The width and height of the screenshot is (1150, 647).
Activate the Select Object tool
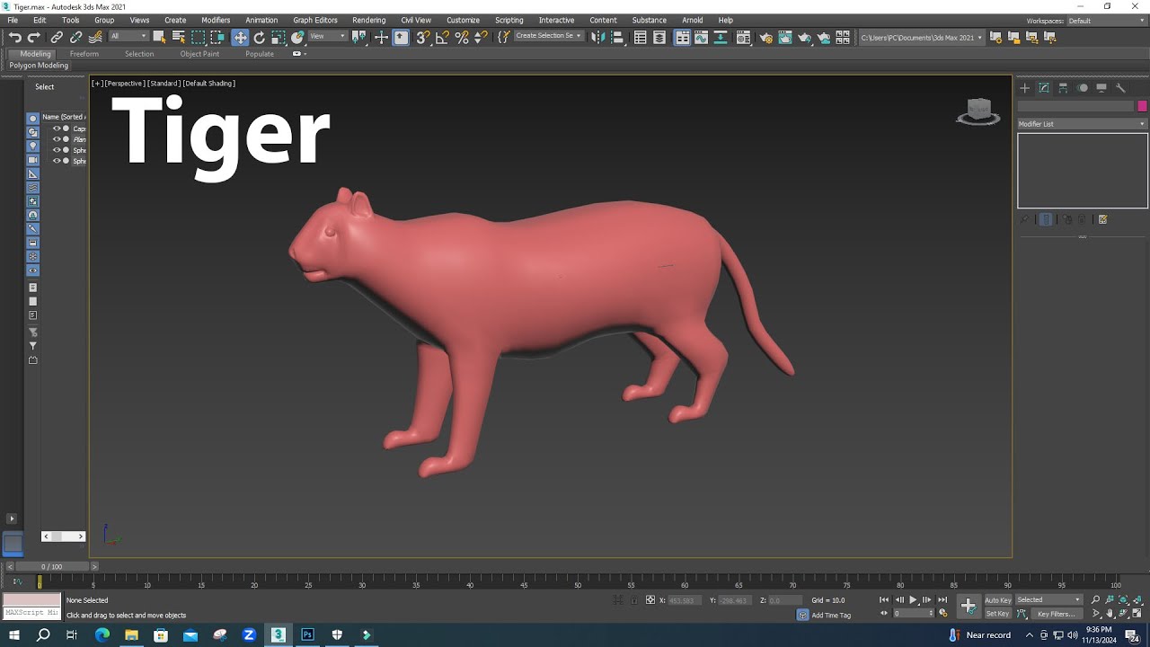coord(159,37)
